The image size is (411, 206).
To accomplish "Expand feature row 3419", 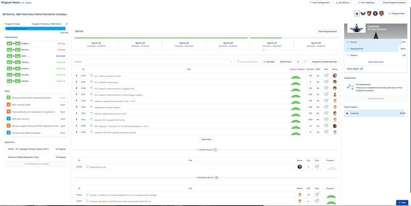I will click(77, 101).
